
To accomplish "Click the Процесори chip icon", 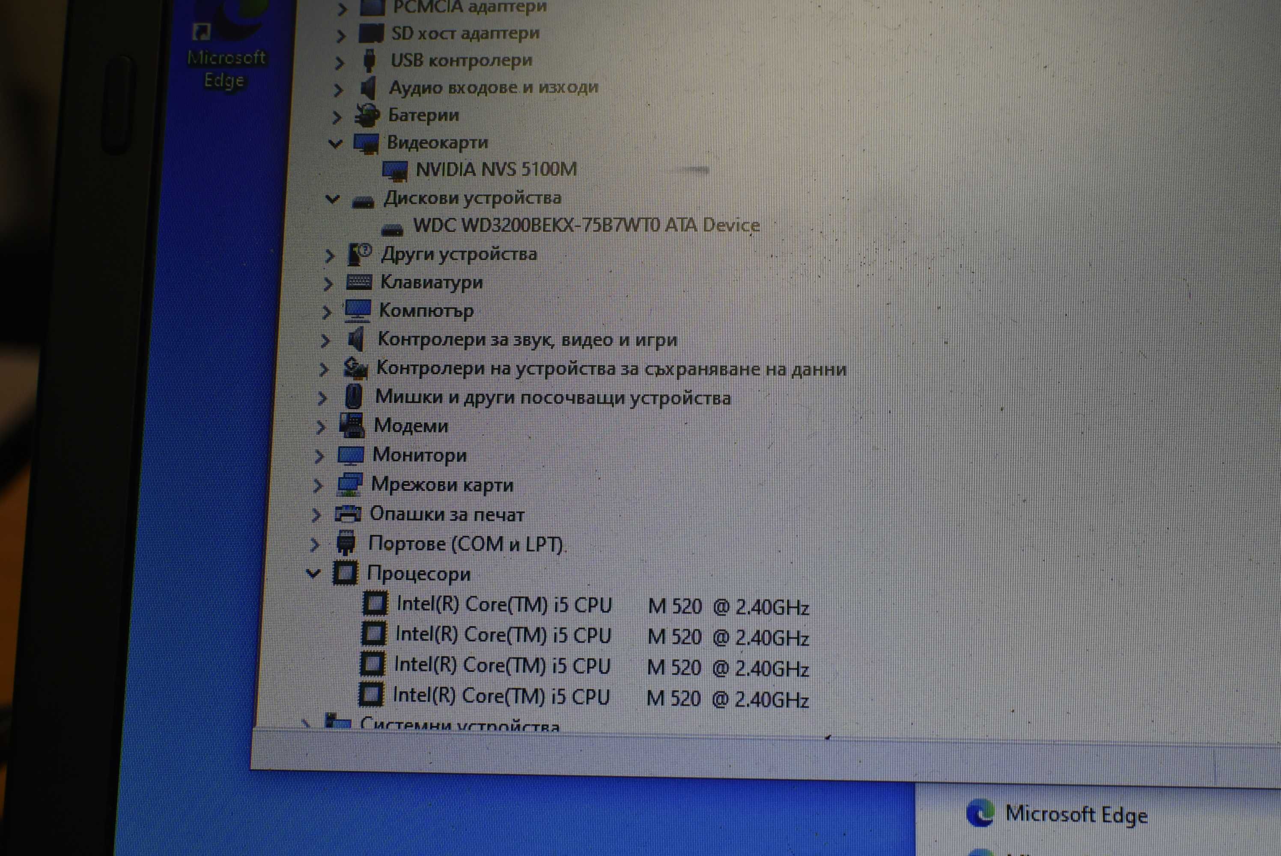I will tap(345, 573).
